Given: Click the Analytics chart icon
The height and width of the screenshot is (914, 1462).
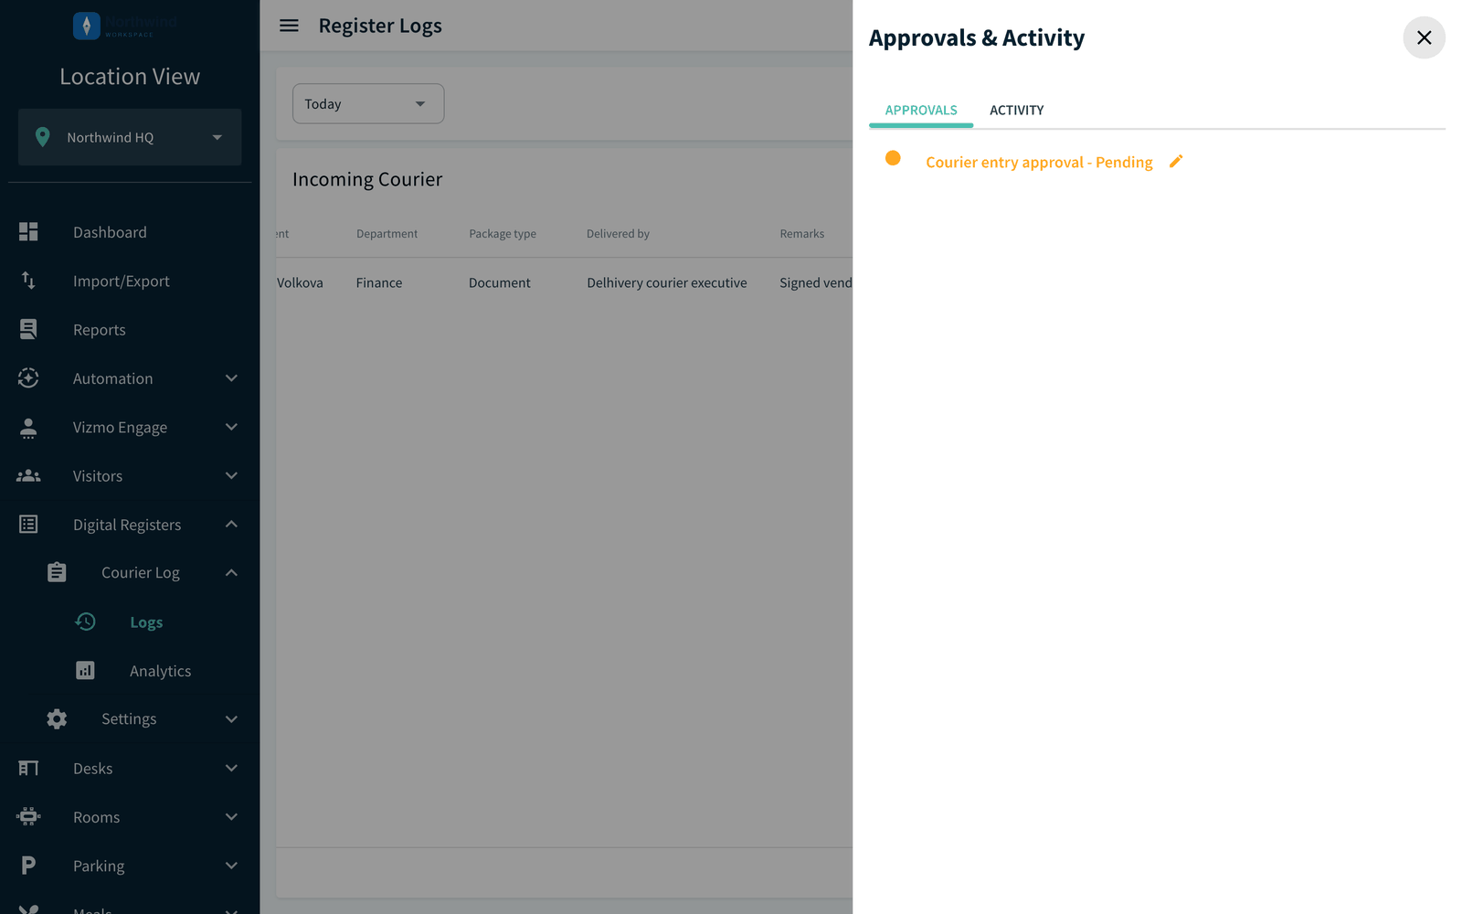Looking at the screenshot, I should [85, 670].
